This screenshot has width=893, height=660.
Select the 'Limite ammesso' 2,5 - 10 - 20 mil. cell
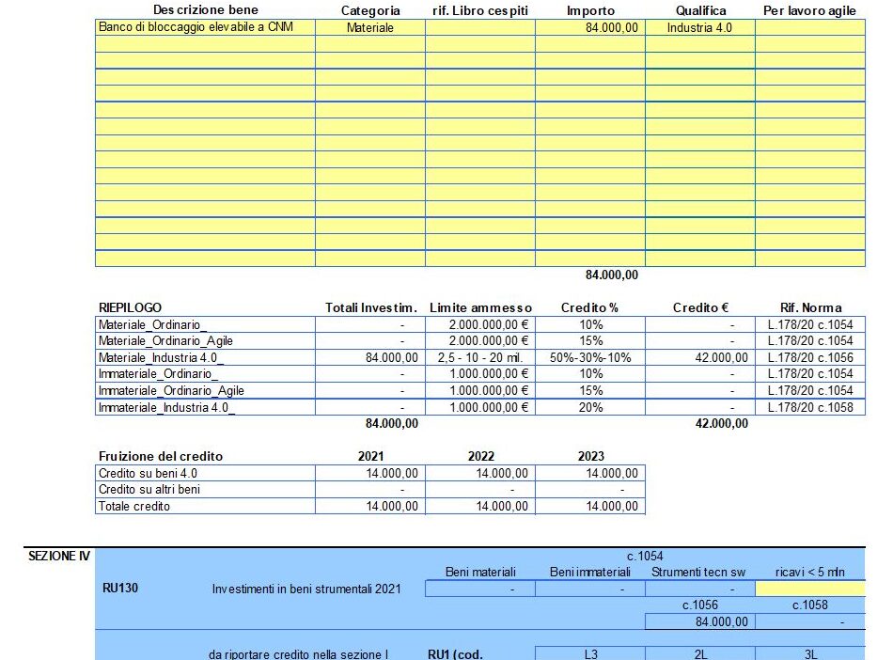point(480,357)
